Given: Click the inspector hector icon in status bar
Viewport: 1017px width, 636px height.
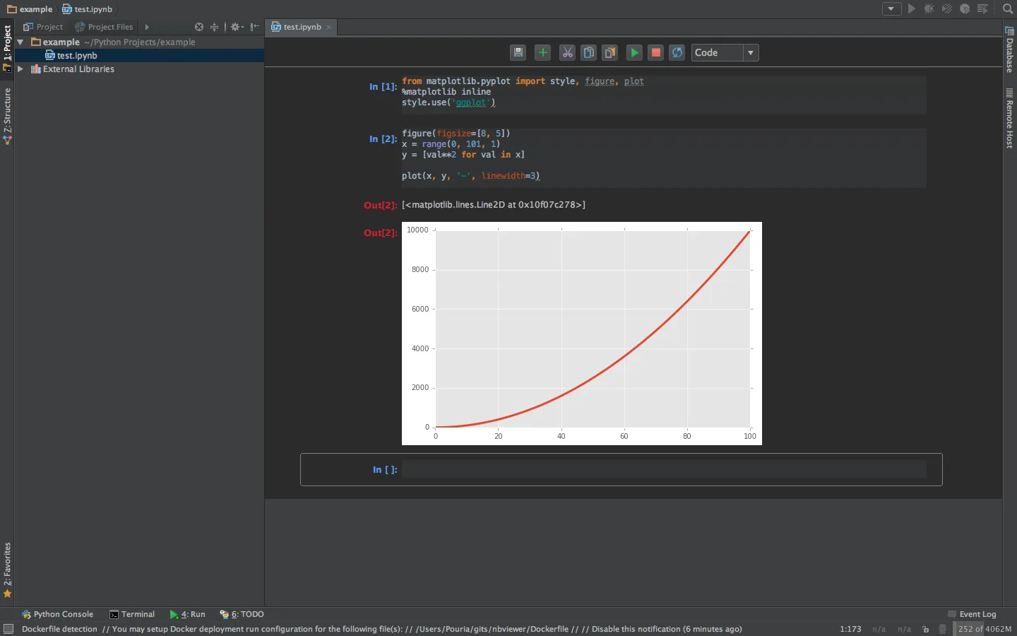Looking at the screenshot, I should [942, 629].
